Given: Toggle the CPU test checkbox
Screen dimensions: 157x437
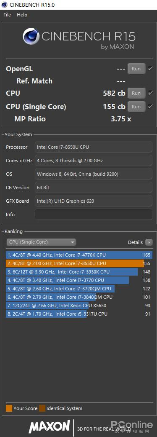Looking at the screenshot, I should pos(150,93).
